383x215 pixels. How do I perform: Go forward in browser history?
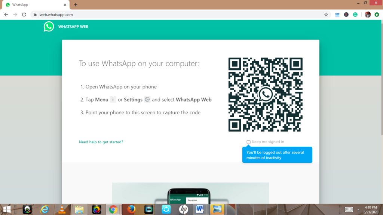coord(15,15)
